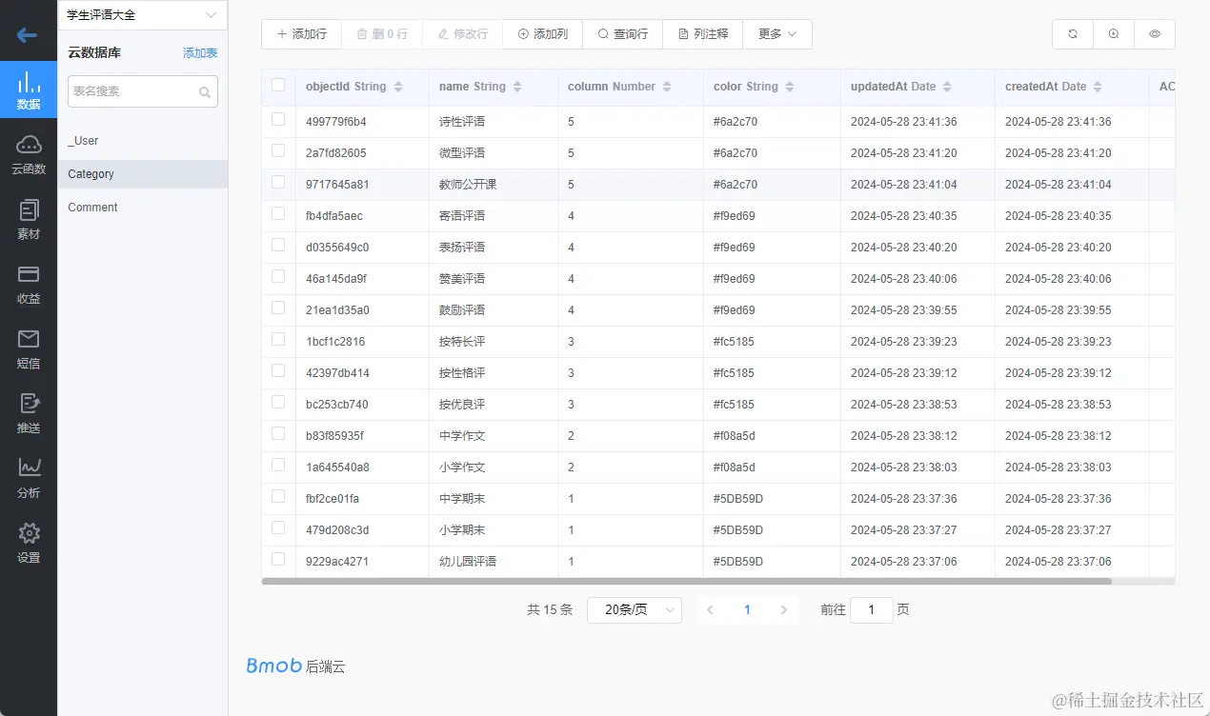Viewport: 1210px width, 716px height.
Task: Click the objectId cell 499779f6b4
Action: pyautogui.click(x=336, y=122)
